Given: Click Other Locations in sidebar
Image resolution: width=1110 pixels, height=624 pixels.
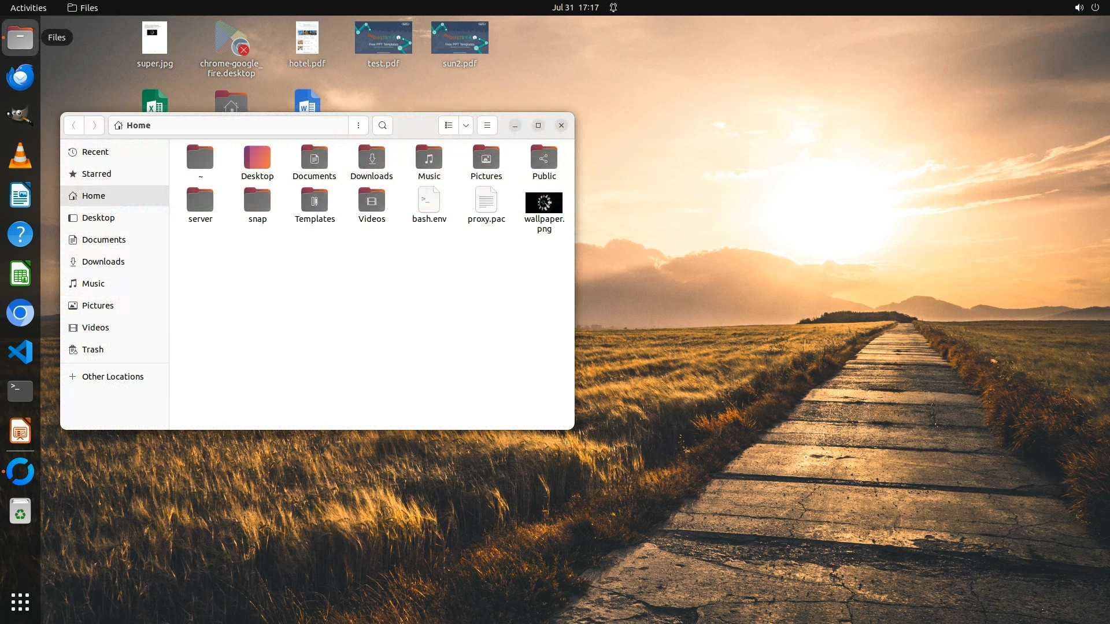Looking at the screenshot, I should click(x=112, y=377).
